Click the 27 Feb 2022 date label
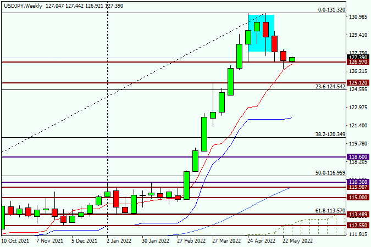Screen dimensions: 371x247 coord(191,241)
